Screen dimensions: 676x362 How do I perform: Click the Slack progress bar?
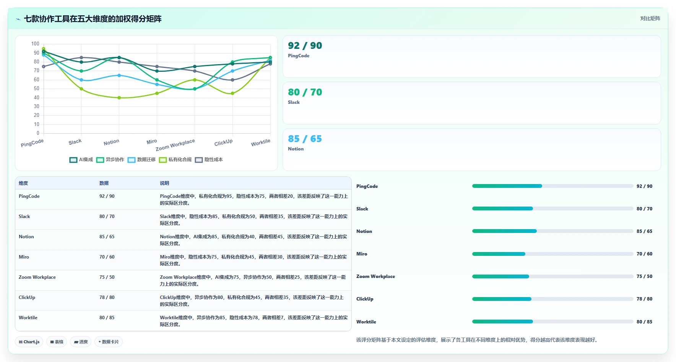pyautogui.click(x=553, y=208)
